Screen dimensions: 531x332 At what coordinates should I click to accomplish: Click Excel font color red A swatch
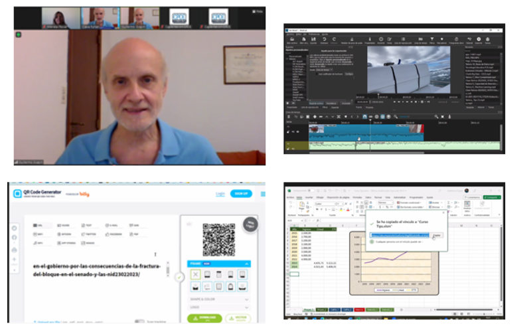pos(348,209)
